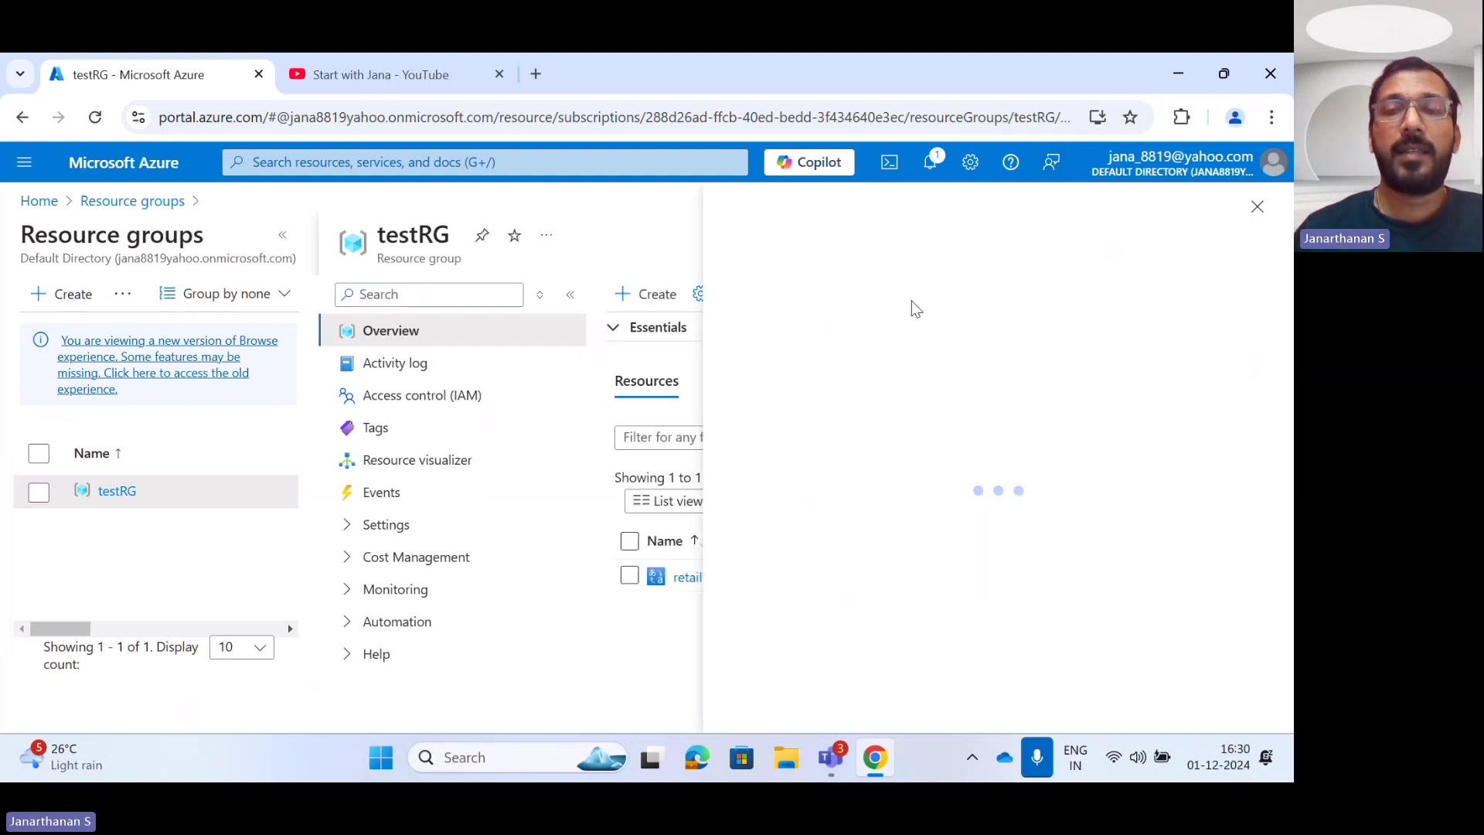Image resolution: width=1484 pixels, height=835 pixels.
Task: Open Resource visualizer for testRG
Action: (x=416, y=459)
